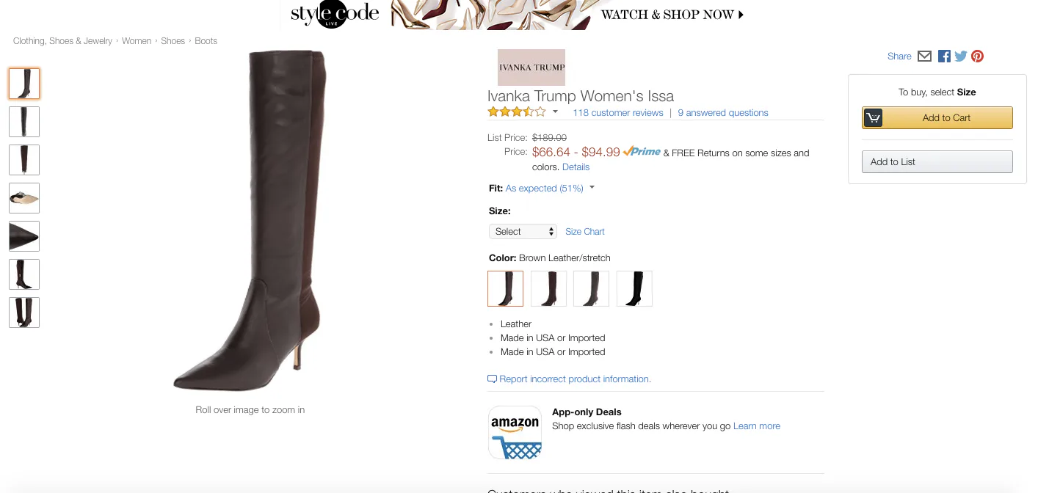This screenshot has width=1038, height=493.
Task: Share the product on Twitter
Action: pos(961,56)
